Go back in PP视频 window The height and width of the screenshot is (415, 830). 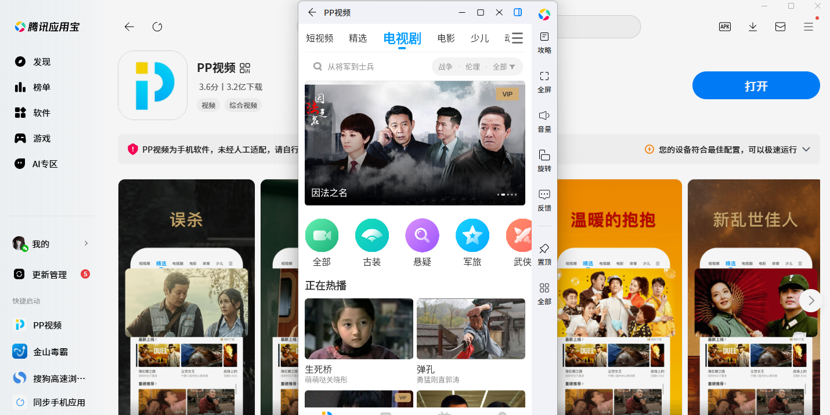click(x=312, y=12)
